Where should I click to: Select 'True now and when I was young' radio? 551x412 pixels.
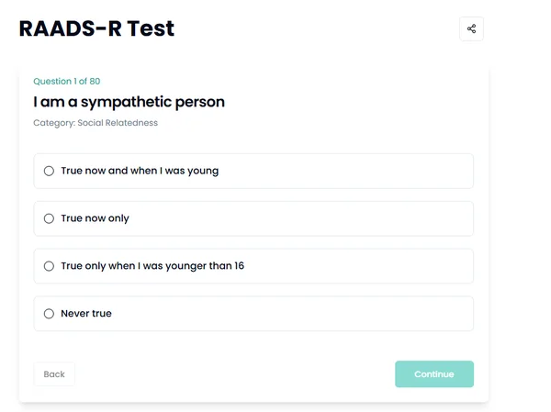click(49, 171)
